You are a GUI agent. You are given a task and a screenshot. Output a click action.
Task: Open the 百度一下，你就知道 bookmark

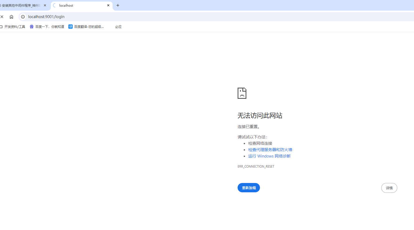pos(50,27)
